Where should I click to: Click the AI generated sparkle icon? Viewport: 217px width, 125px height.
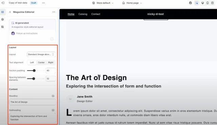[13, 23]
